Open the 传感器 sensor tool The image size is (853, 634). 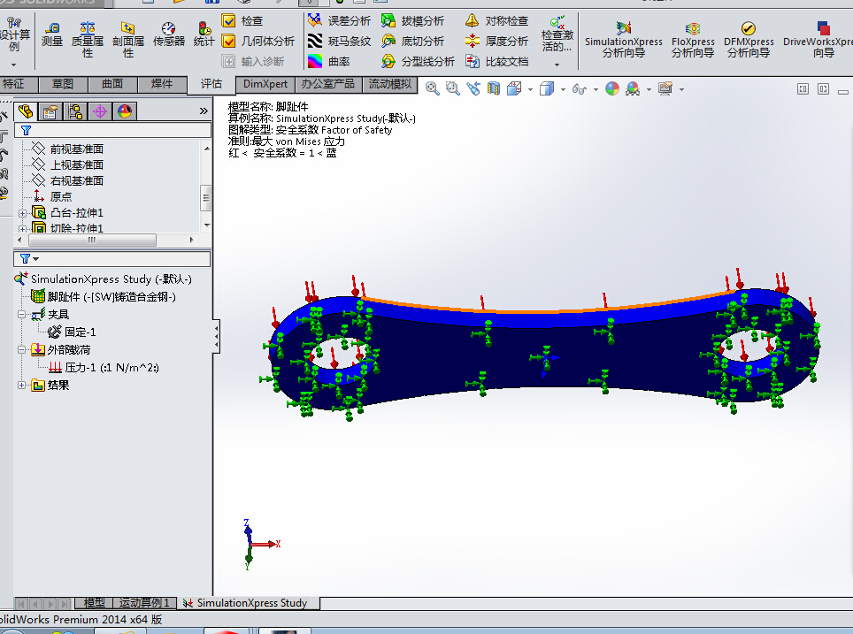169,34
